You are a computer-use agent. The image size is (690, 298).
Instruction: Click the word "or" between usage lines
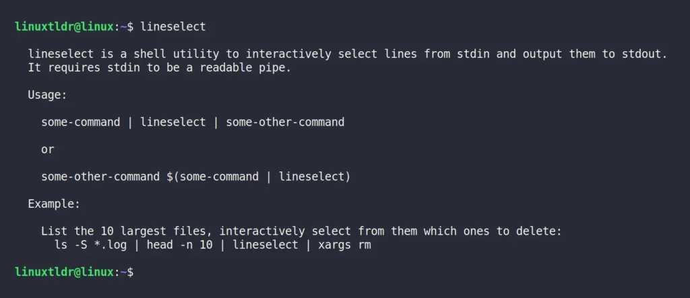pos(48,149)
